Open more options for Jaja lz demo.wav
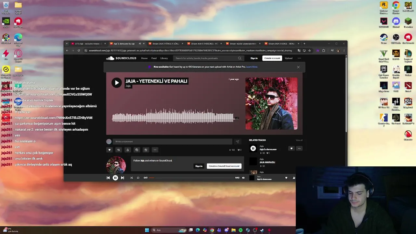 pos(299,149)
